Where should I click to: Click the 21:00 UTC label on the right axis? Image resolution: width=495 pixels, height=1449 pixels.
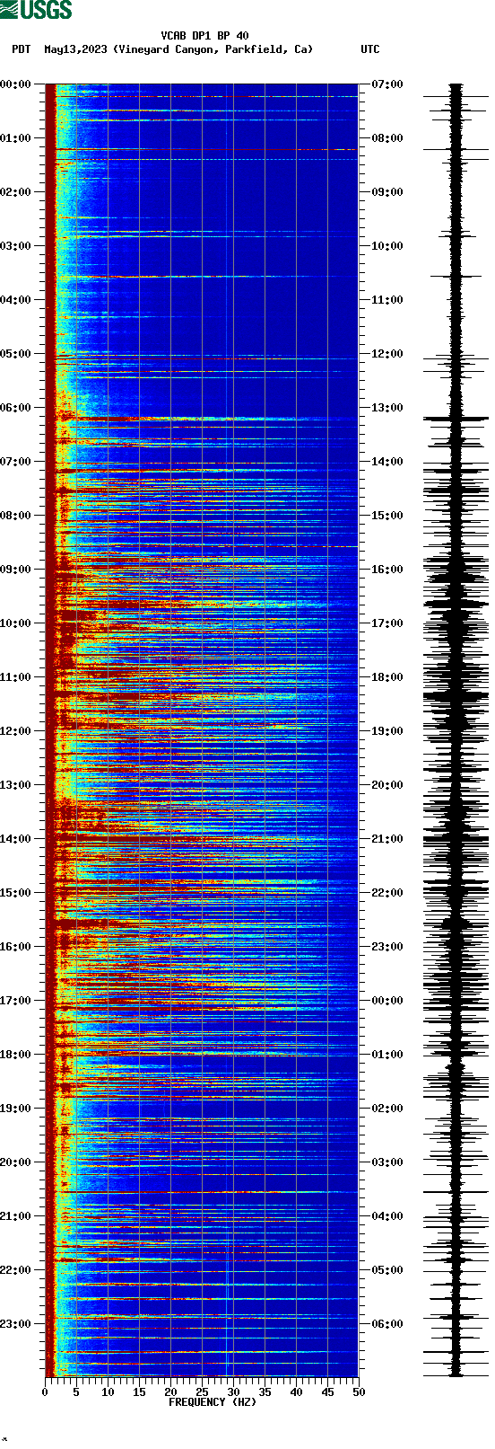coord(387,839)
